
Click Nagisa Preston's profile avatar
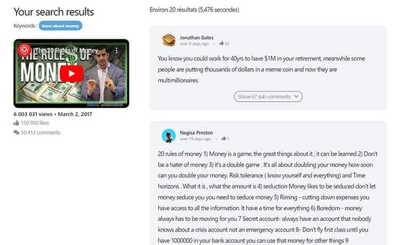(x=169, y=136)
